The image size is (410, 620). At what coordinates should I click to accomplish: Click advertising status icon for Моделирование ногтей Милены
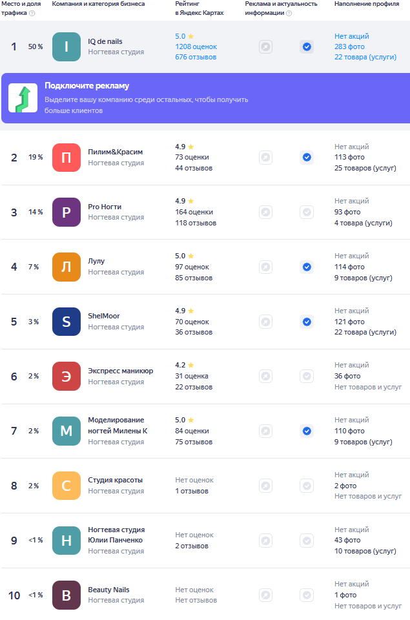coord(265,431)
